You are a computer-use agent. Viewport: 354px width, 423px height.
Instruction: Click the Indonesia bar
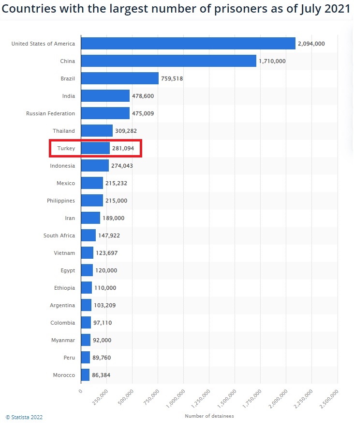click(95, 166)
